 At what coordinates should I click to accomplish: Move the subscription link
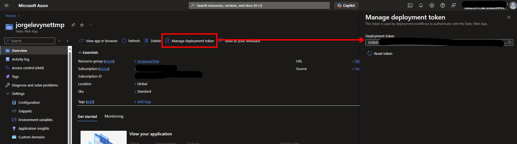104,69
